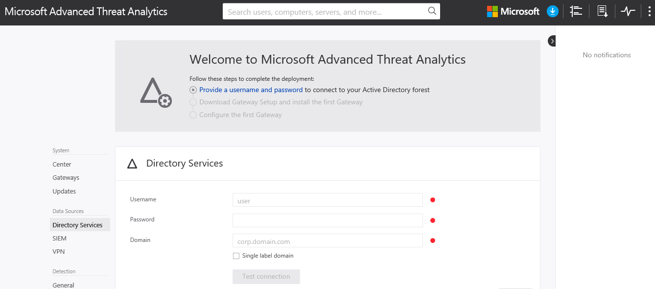Image resolution: width=655 pixels, height=289 pixels.
Task: Open the Reports download icon
Action: pyautogui.click(x=602, y=11)
